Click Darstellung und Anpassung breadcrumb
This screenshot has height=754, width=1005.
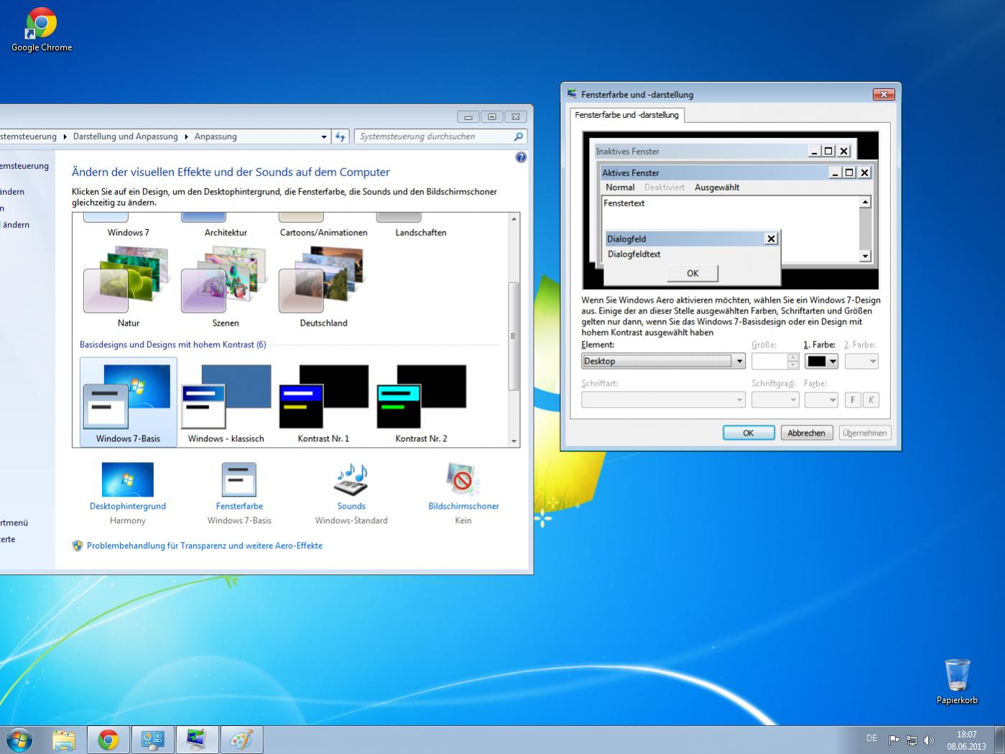point(126,137)
